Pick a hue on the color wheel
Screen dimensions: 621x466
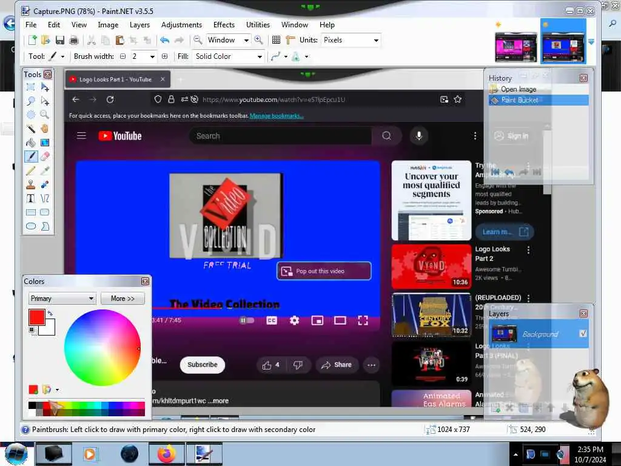click(102, 348)
